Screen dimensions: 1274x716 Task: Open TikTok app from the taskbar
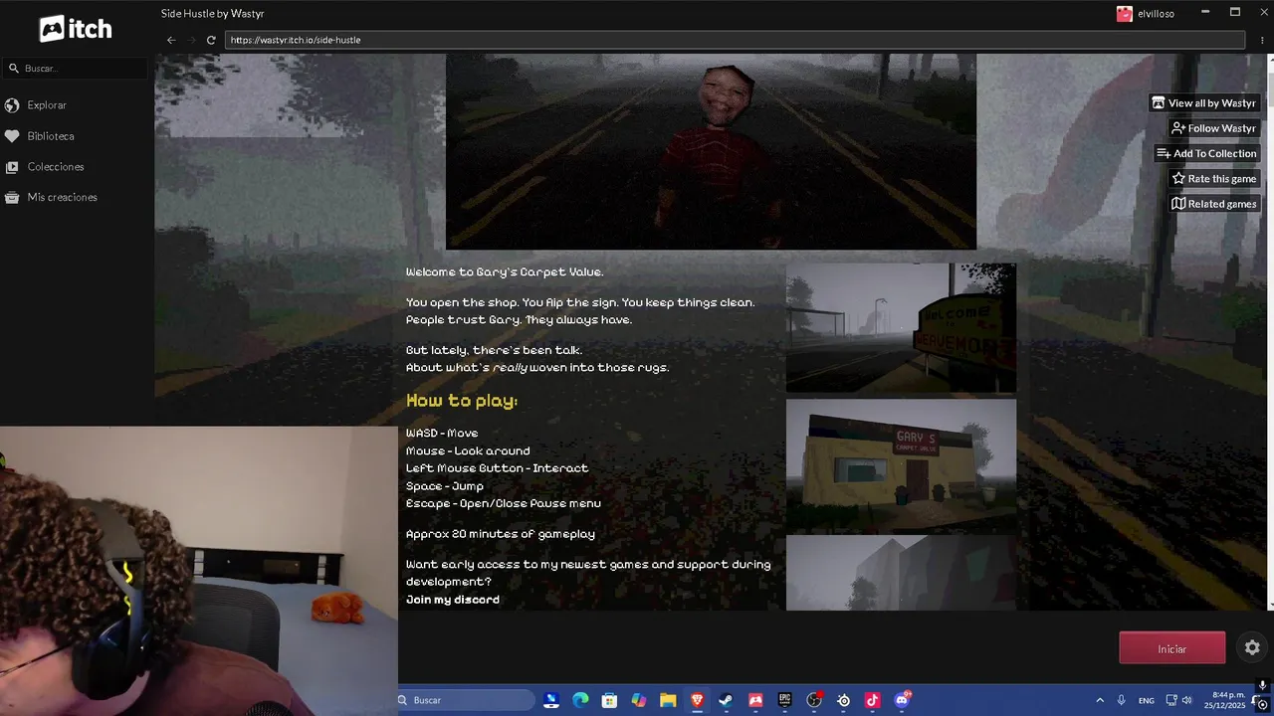coord(872,700)
